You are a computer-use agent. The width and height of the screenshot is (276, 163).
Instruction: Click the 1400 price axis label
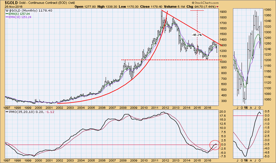pos(223,40)
